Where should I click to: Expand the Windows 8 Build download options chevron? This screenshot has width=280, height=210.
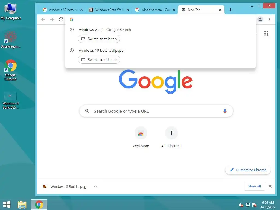95,186
